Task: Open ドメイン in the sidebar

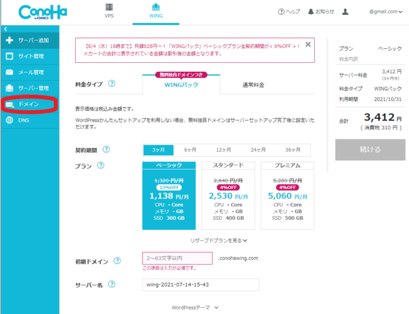Action: [x=30, y=104]
